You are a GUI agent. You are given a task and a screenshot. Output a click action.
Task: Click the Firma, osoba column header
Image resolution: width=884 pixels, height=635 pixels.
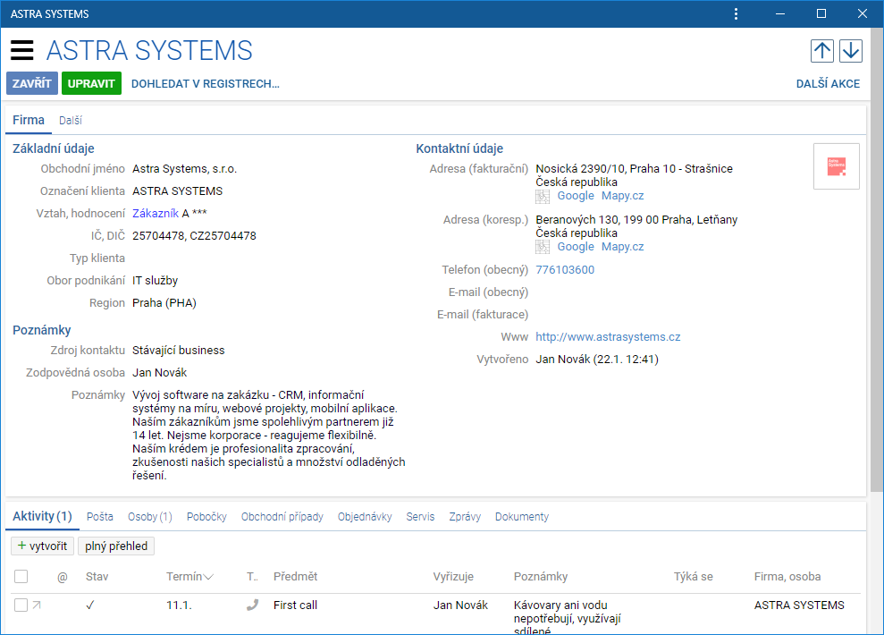pyautogui.click(x=787, y=576)
